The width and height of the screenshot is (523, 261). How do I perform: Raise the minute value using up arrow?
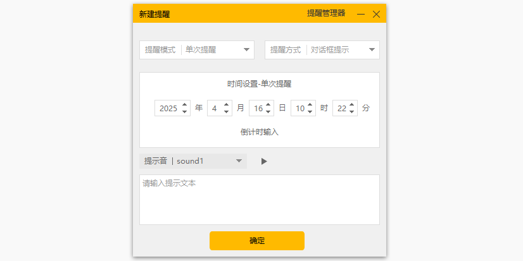click(x=352, y=105)
